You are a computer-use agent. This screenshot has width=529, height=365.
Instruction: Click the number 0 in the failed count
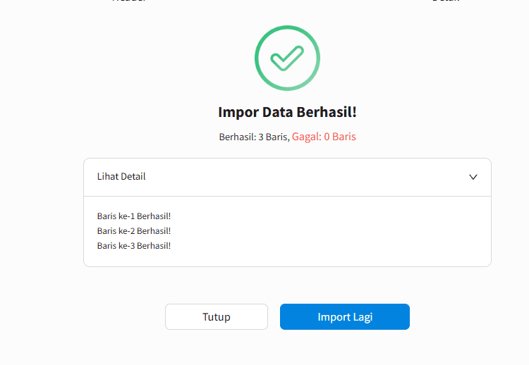pyautogui.click(x=327, y=137)
